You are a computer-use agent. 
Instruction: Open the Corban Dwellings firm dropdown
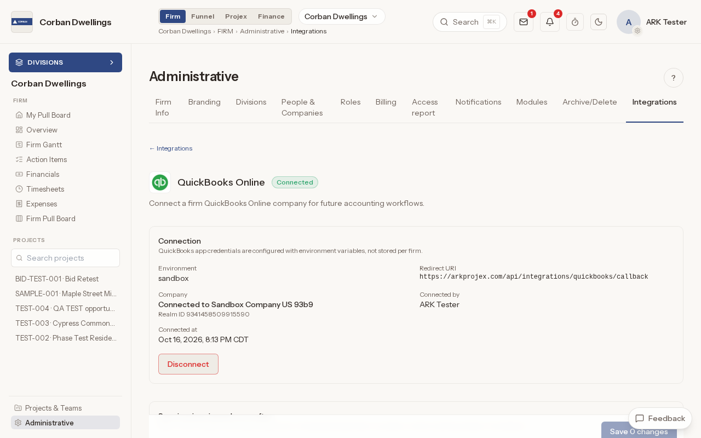(342, 16)
